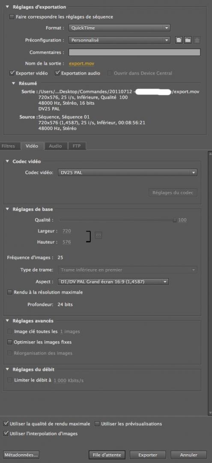Click the Qualité slider handle
Viewport: 212px width, 463px height.
[175, 220]
